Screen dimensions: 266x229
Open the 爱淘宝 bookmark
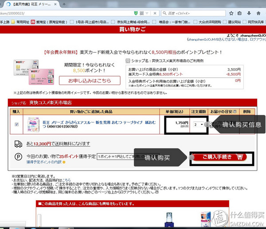(49, 22)
